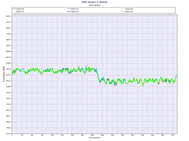Click the 480 tick on time axis
The image size is (189, 141).
point(162,135)
